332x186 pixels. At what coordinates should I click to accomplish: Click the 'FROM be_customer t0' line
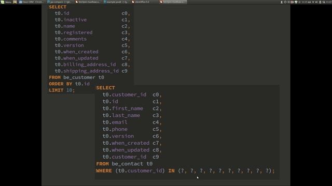pos(76,78)
